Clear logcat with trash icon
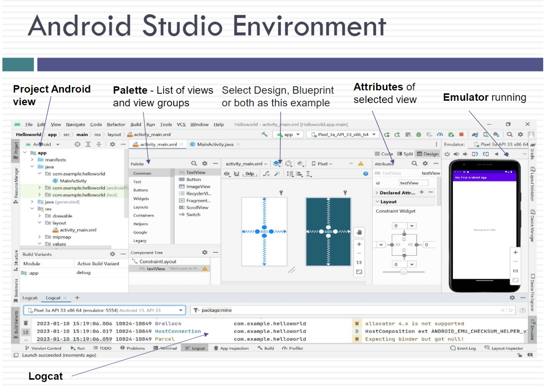The width and height of the screenshot is (550, 392). pyautogui.click(x=26, y=323)
